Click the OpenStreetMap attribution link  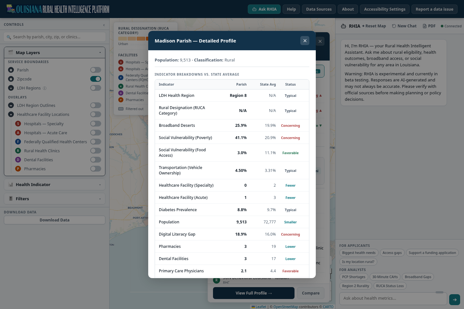286,307
